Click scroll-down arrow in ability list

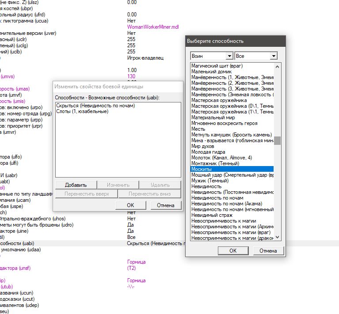click(x=278, y=237)
